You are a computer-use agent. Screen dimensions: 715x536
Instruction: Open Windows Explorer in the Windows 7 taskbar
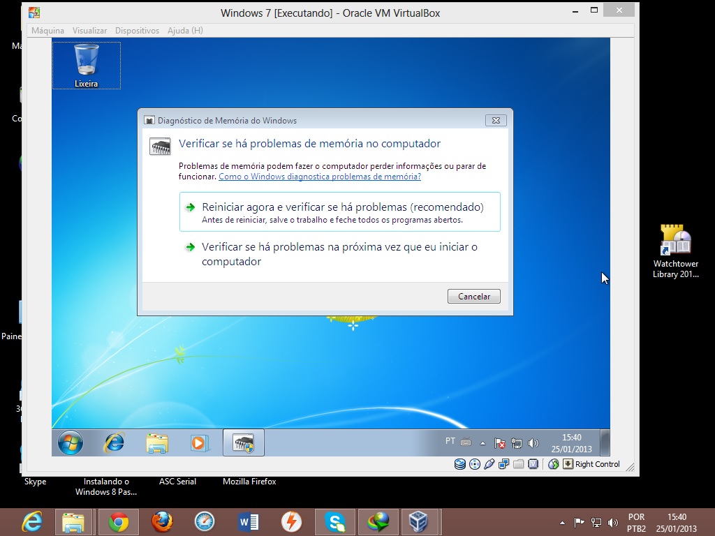(x=157, y=443)
